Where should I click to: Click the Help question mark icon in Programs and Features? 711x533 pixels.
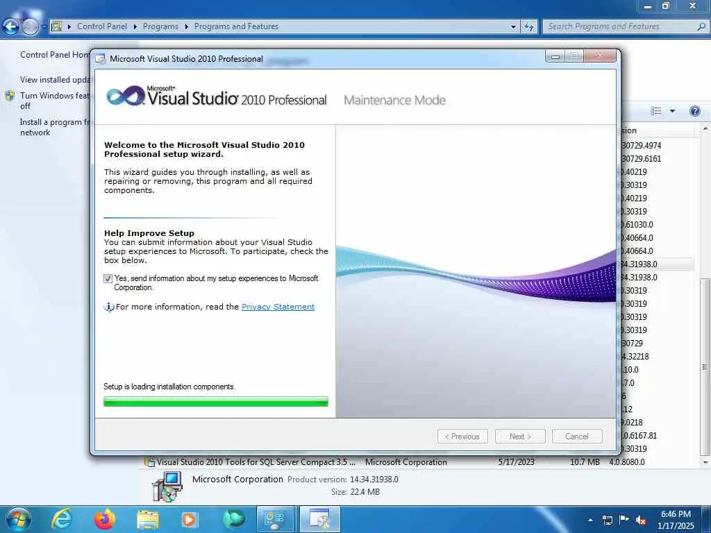point(694,111)
